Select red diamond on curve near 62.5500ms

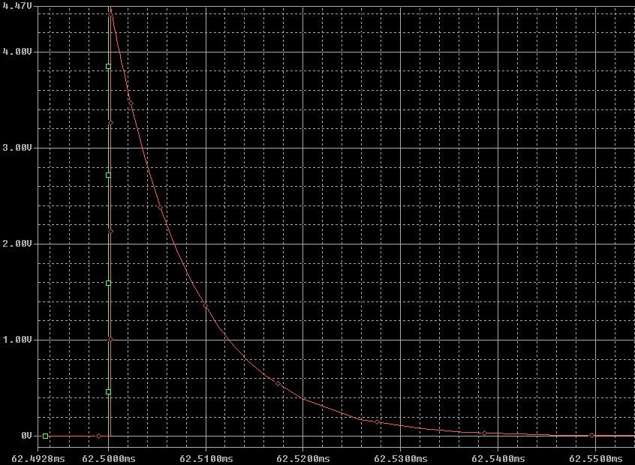(x=592, y=436)
